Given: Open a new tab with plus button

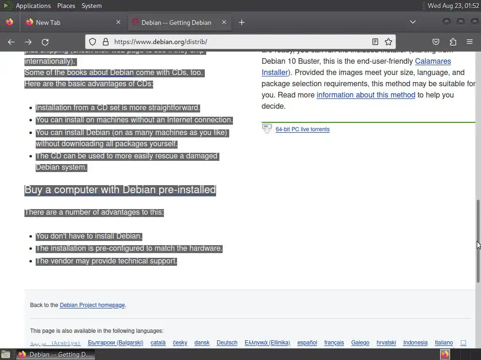Looking at the screenshot, I should pos(242,22).
